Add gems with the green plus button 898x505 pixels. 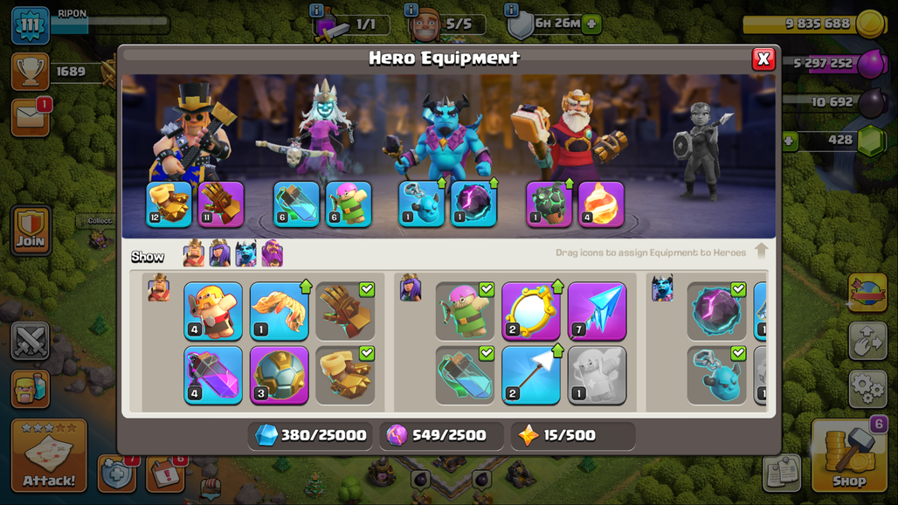pyautogui.click(x=790, y=141)
